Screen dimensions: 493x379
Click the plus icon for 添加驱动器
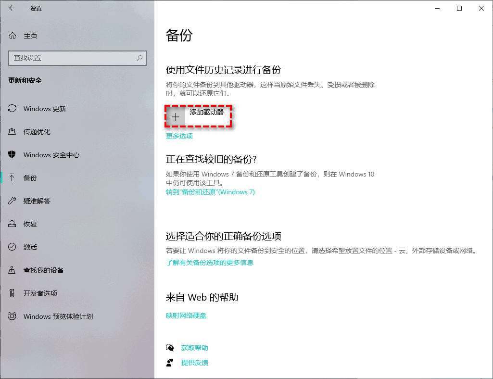[x=176, y=117]
